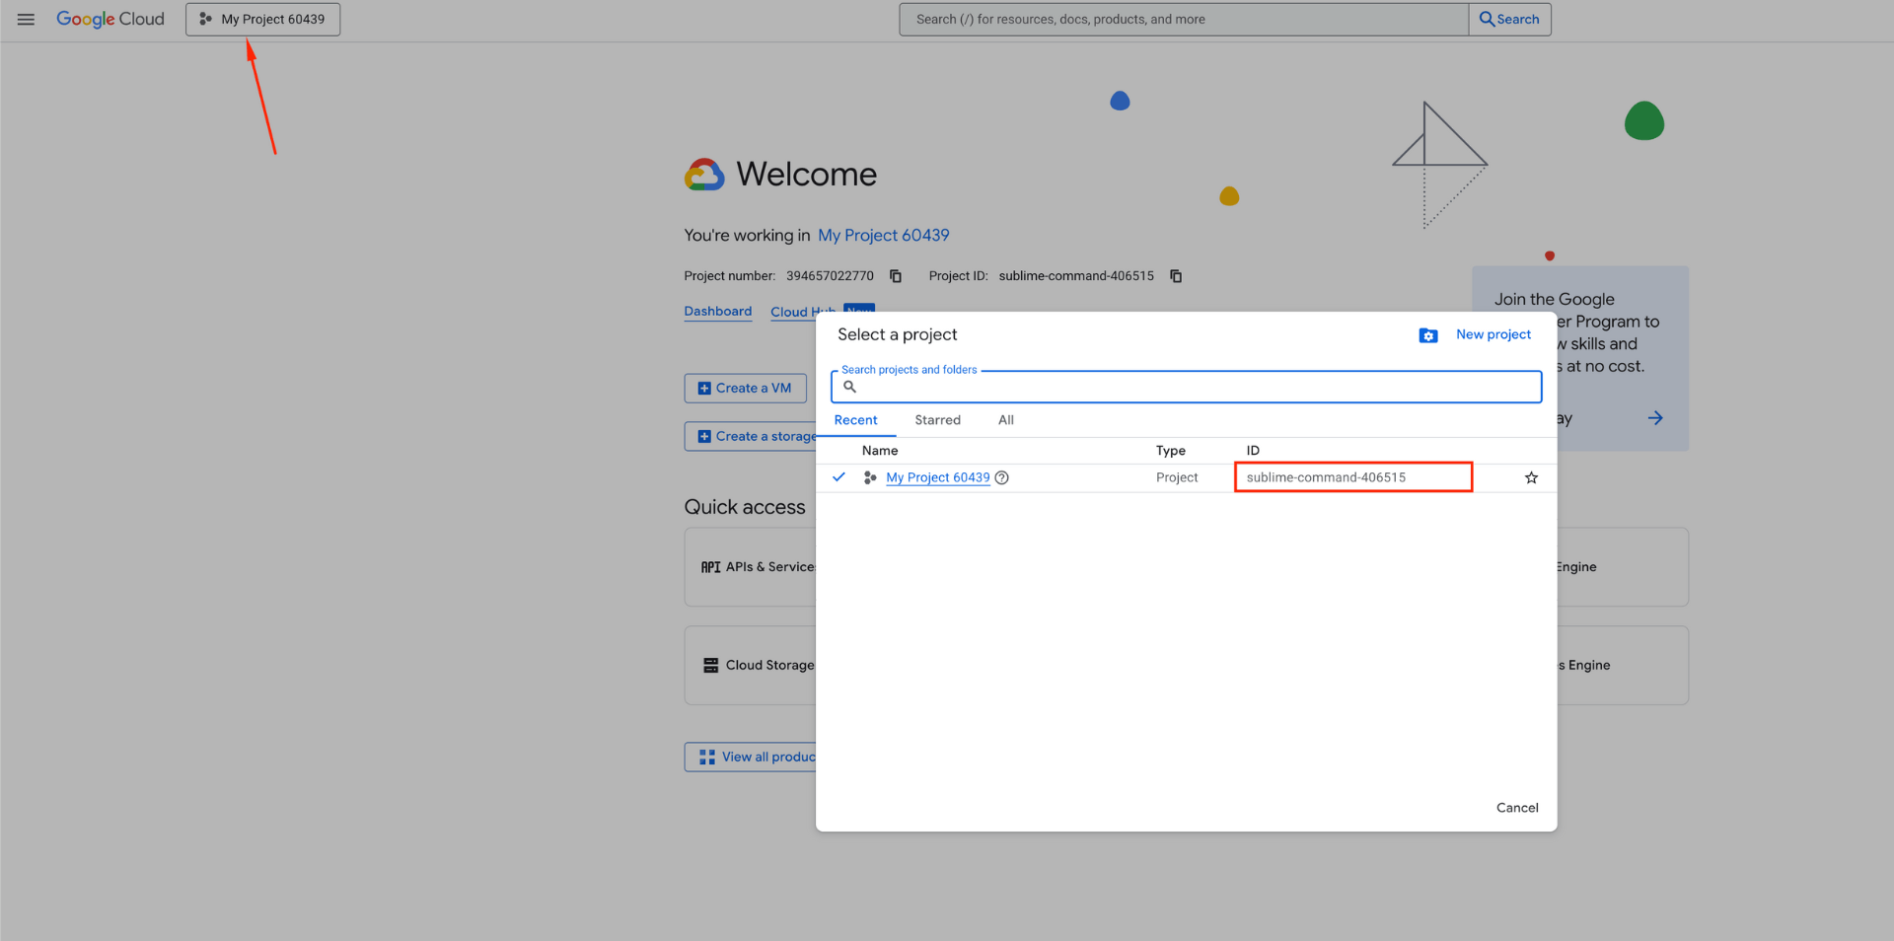Viewport: 1894px width, 941px height.
Task: Click the arrow on the Join Google card
Action: pyautogui.click(x=1655, y=418)
